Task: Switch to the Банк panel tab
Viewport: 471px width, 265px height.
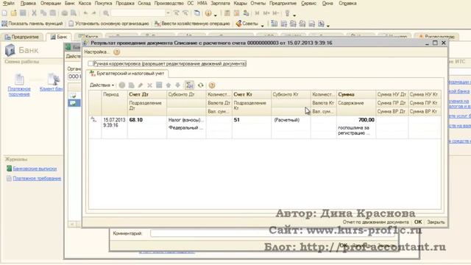Action: pos(59,37)
